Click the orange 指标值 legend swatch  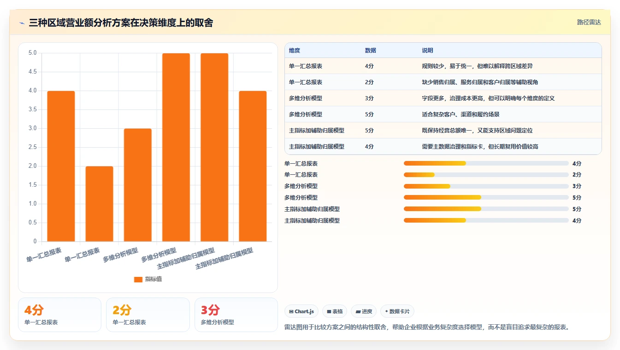[138, 279]
